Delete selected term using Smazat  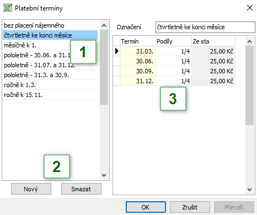pyautogui.click(x=81, y=189)
